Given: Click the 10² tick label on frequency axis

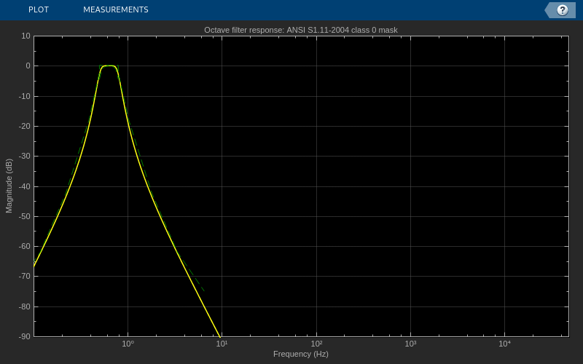Looking at the screenshot, I should 316,344.
